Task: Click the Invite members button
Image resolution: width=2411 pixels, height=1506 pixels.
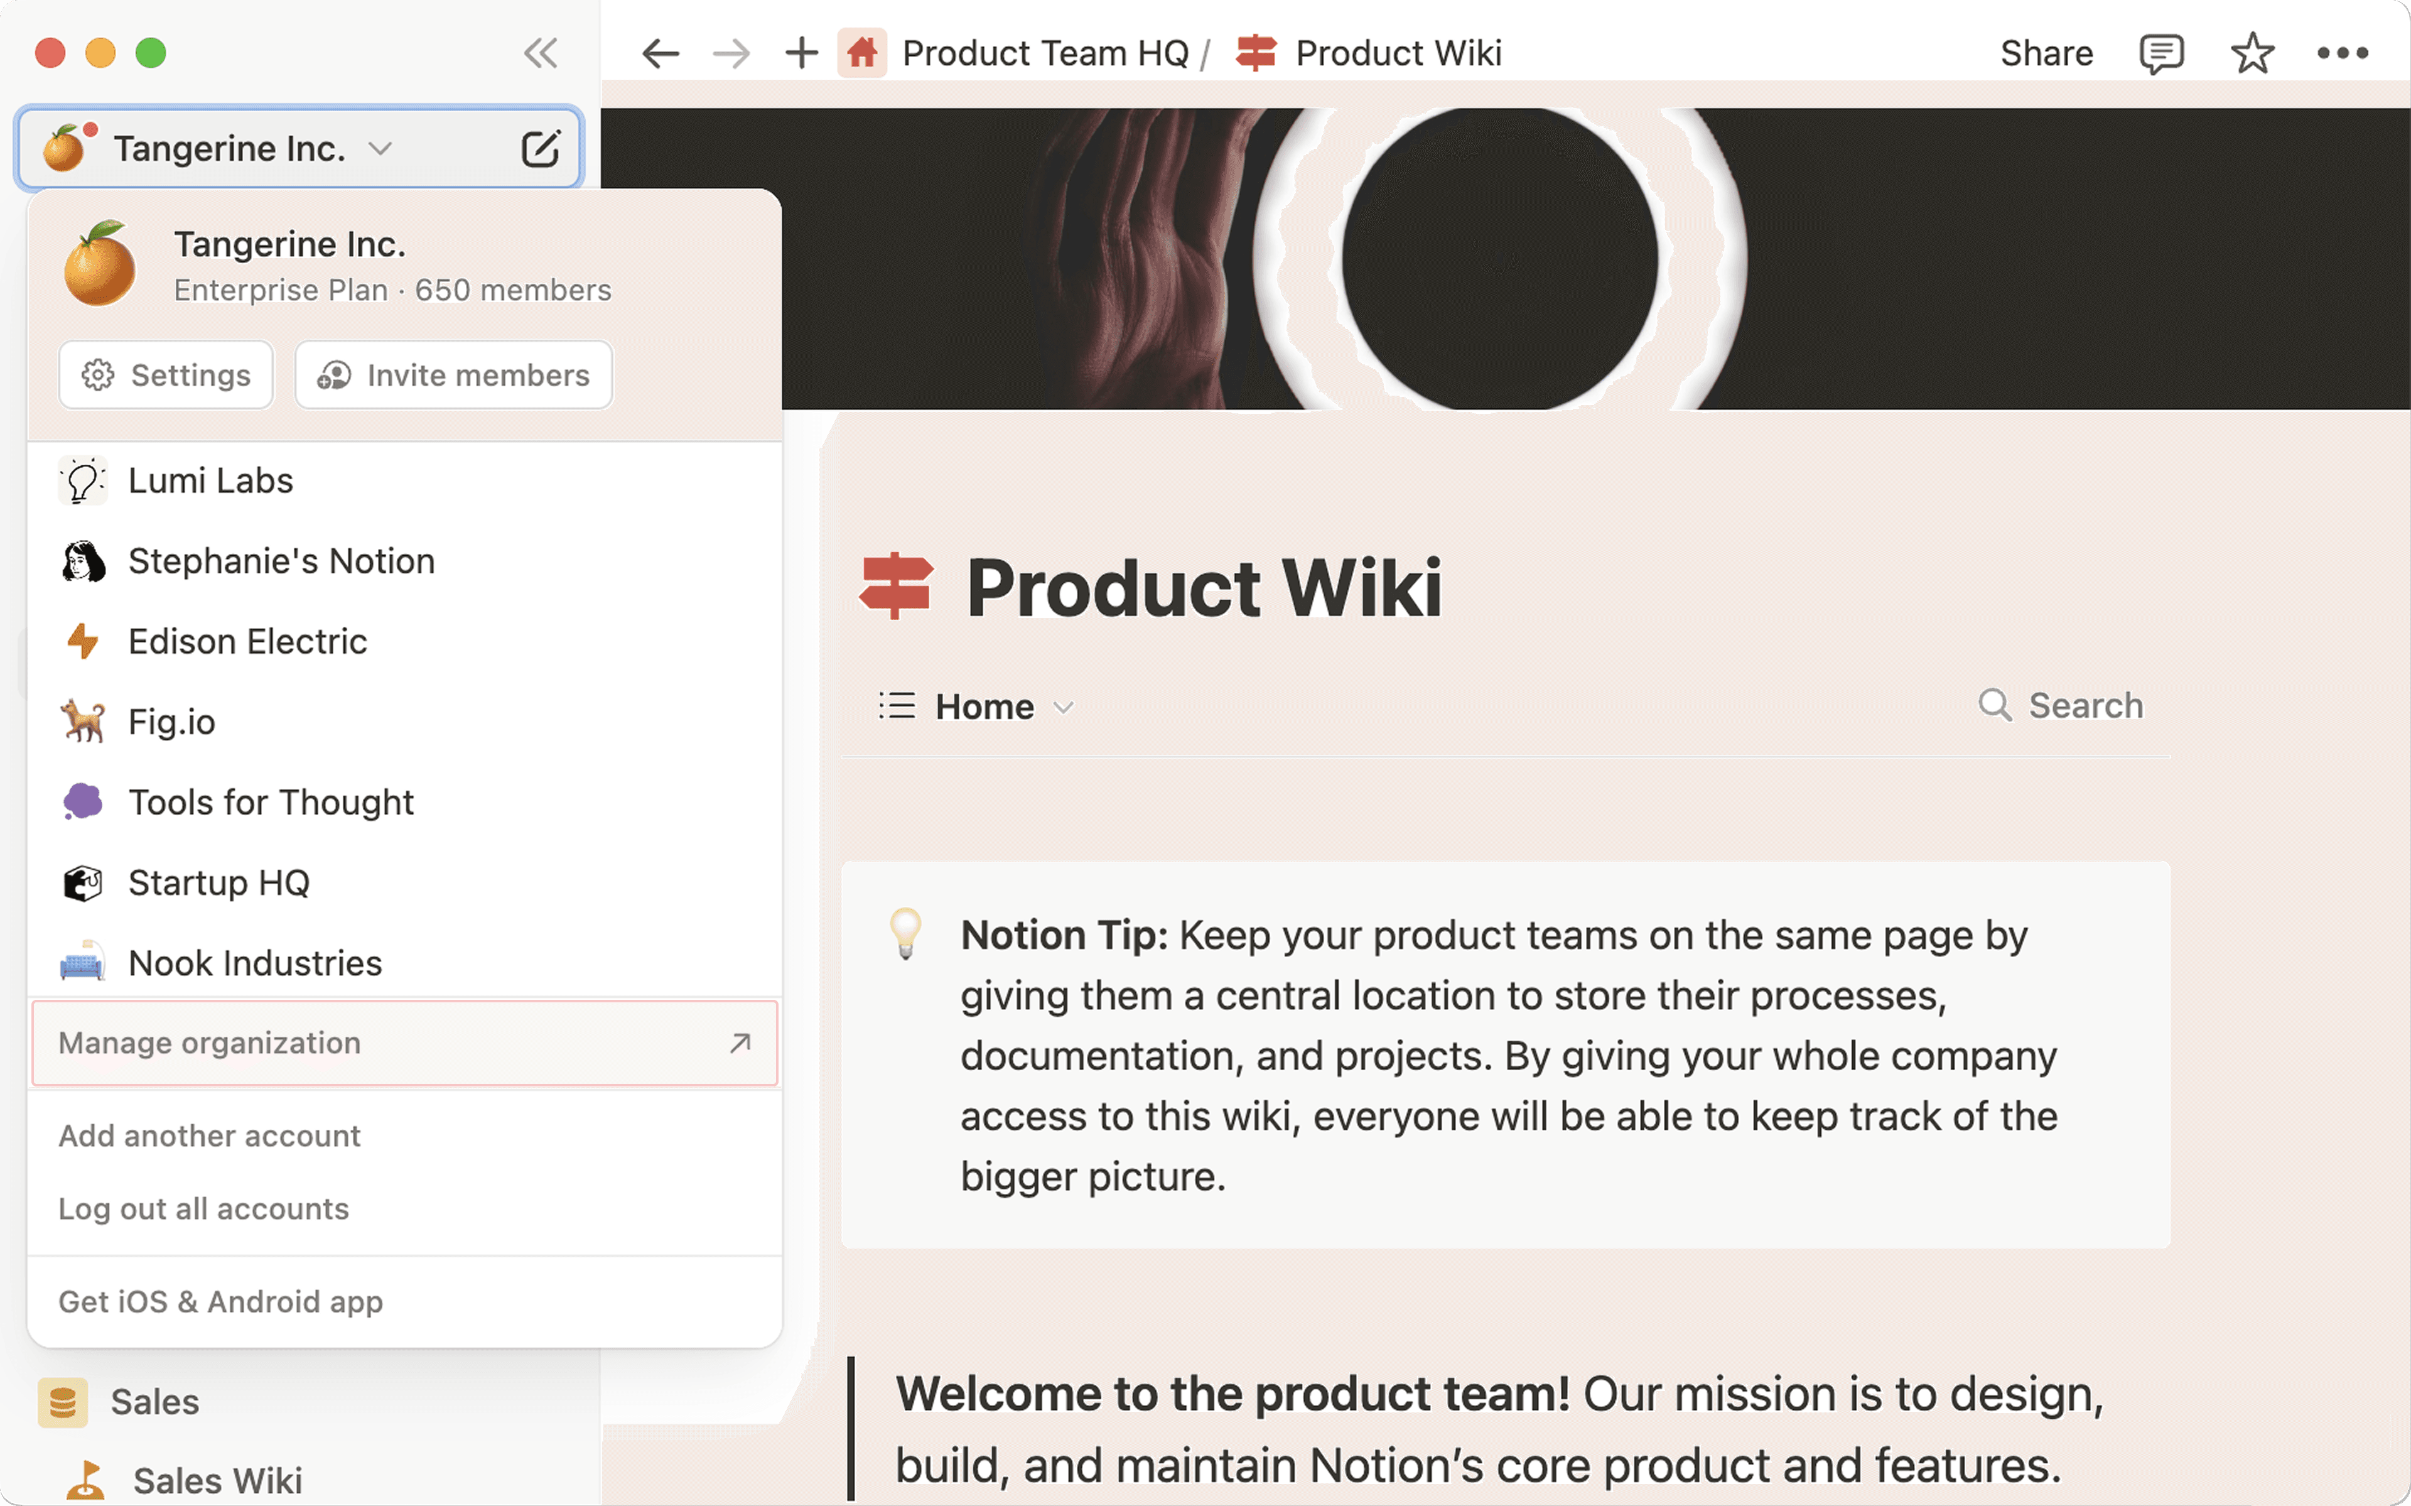Action: (x=454, y=376)
